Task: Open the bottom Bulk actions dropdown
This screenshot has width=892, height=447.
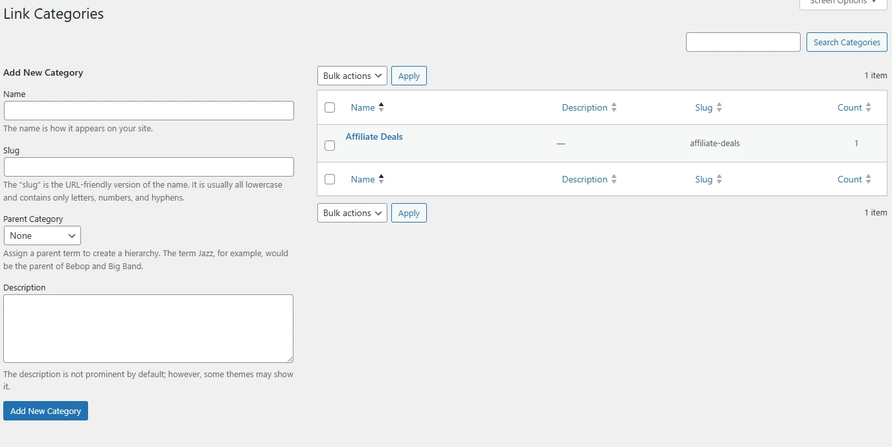Action: pos(352,212)
